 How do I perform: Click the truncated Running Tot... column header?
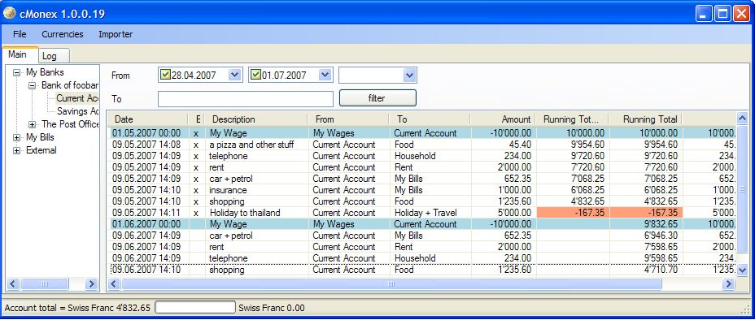coord(572,119)
